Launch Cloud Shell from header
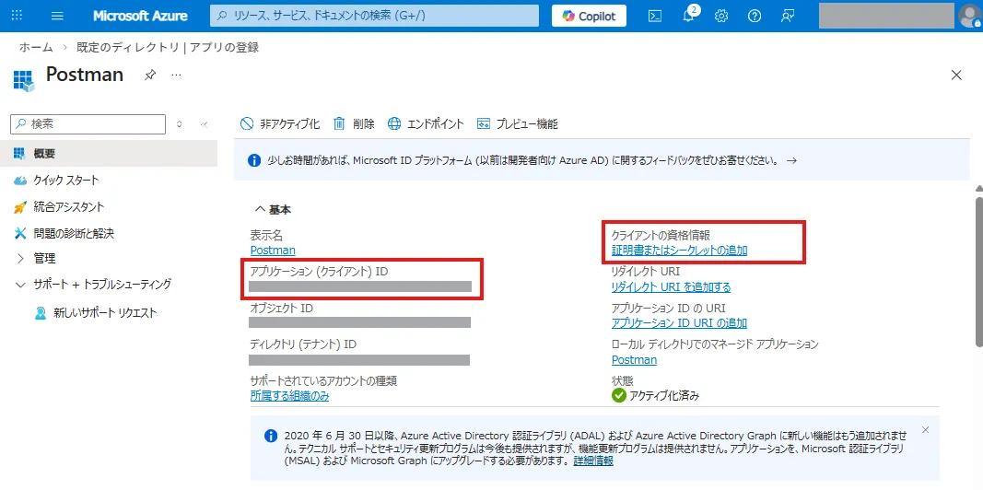Image resolution: width=983 pixels, height=490 pixels. [x=654, y=16]
